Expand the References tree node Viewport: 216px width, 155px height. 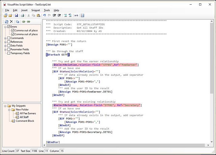[5, 42]
